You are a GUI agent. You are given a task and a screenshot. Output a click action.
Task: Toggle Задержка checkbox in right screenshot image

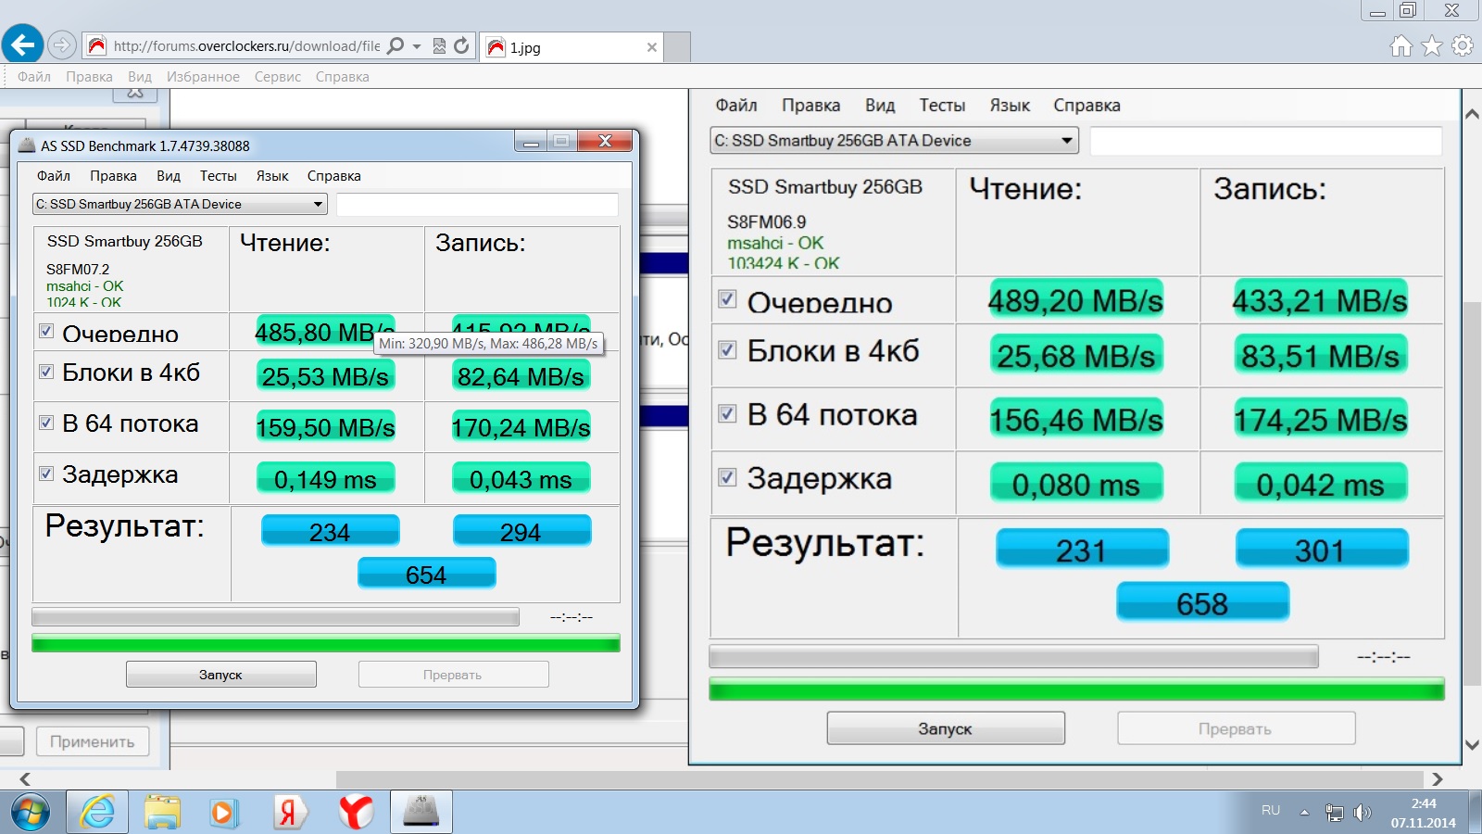click(x=727, y=477)
